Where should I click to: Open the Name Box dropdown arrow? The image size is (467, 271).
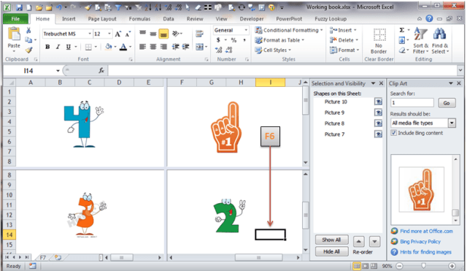58,71
